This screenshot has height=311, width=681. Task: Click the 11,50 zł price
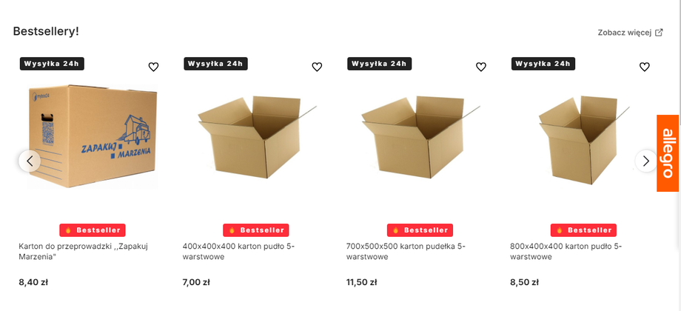click(x=361, y=282)
